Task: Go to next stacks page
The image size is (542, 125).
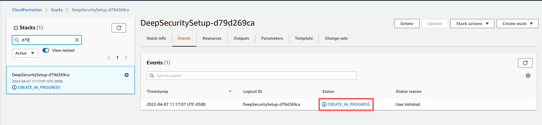Action: pos(126,57)
